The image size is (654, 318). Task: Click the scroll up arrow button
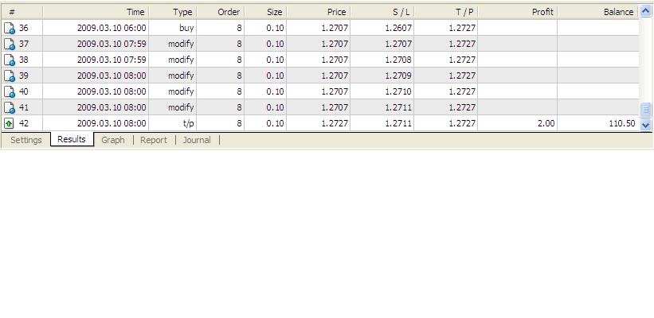pyautogui.click(x=645, y=12)
